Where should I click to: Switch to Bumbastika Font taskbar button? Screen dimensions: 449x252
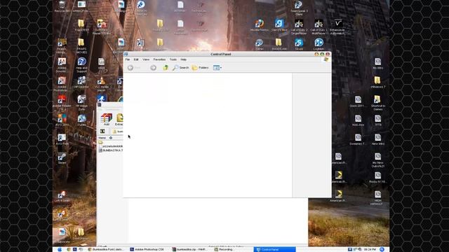pos(105,249)
